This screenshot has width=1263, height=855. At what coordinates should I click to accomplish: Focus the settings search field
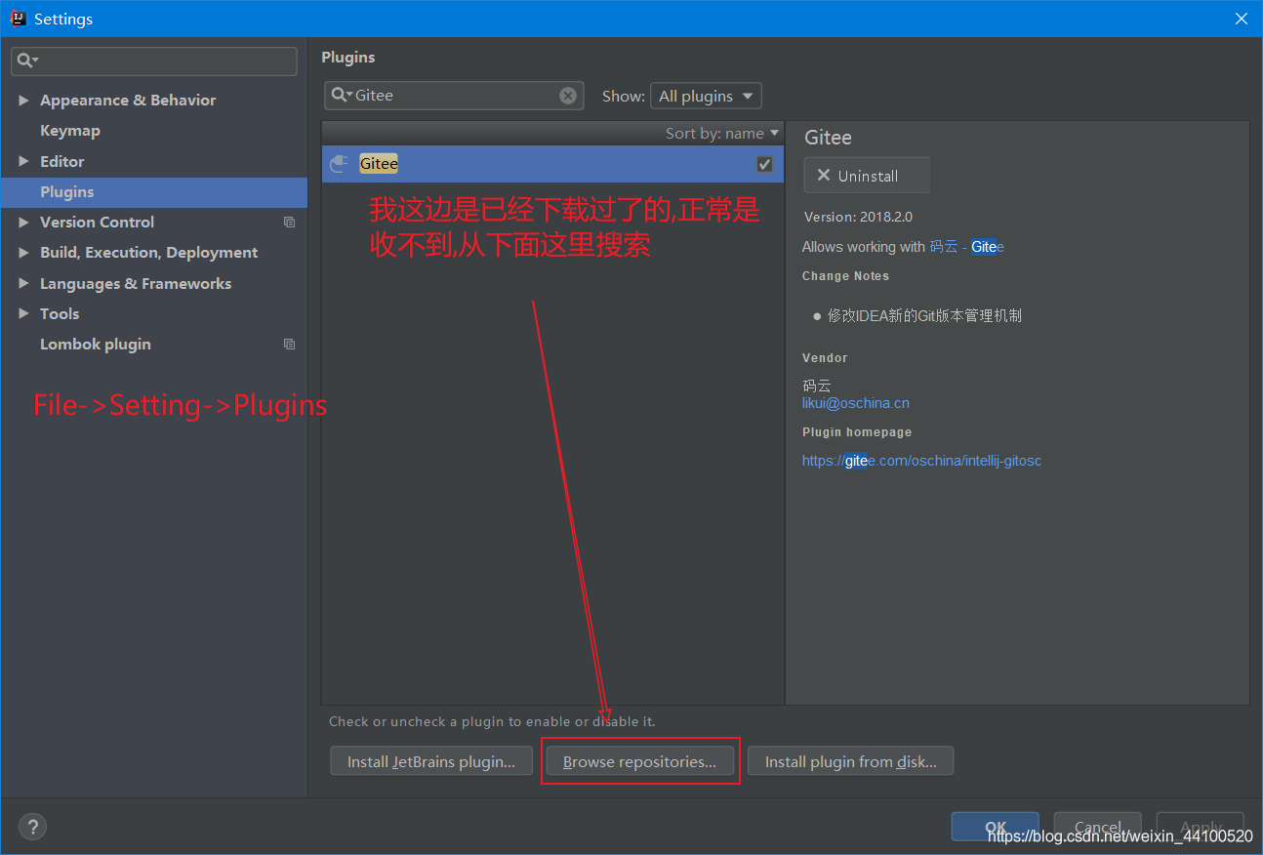point(154,61)
